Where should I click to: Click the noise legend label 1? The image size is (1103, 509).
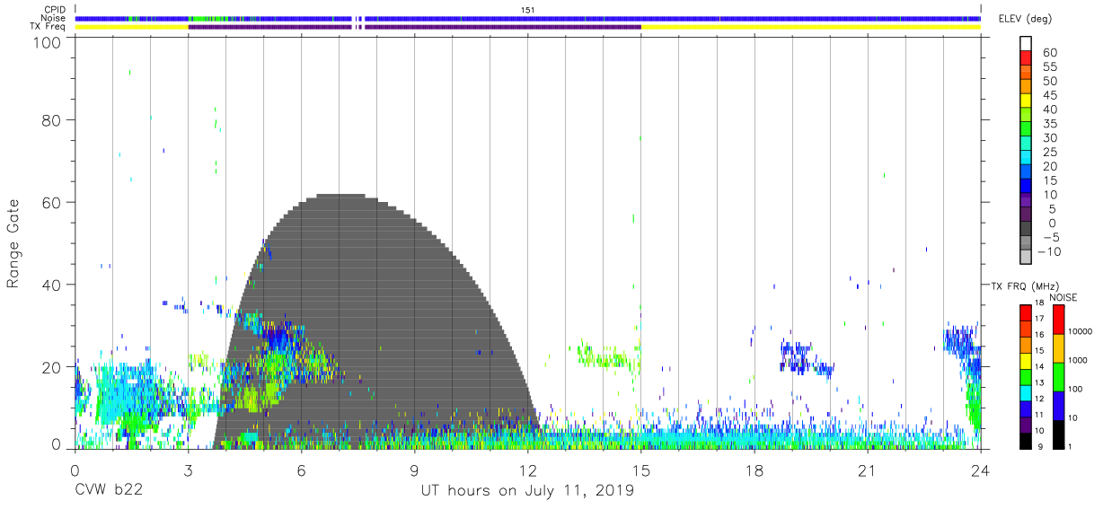pyautogui.click(x=1070, y=446)
